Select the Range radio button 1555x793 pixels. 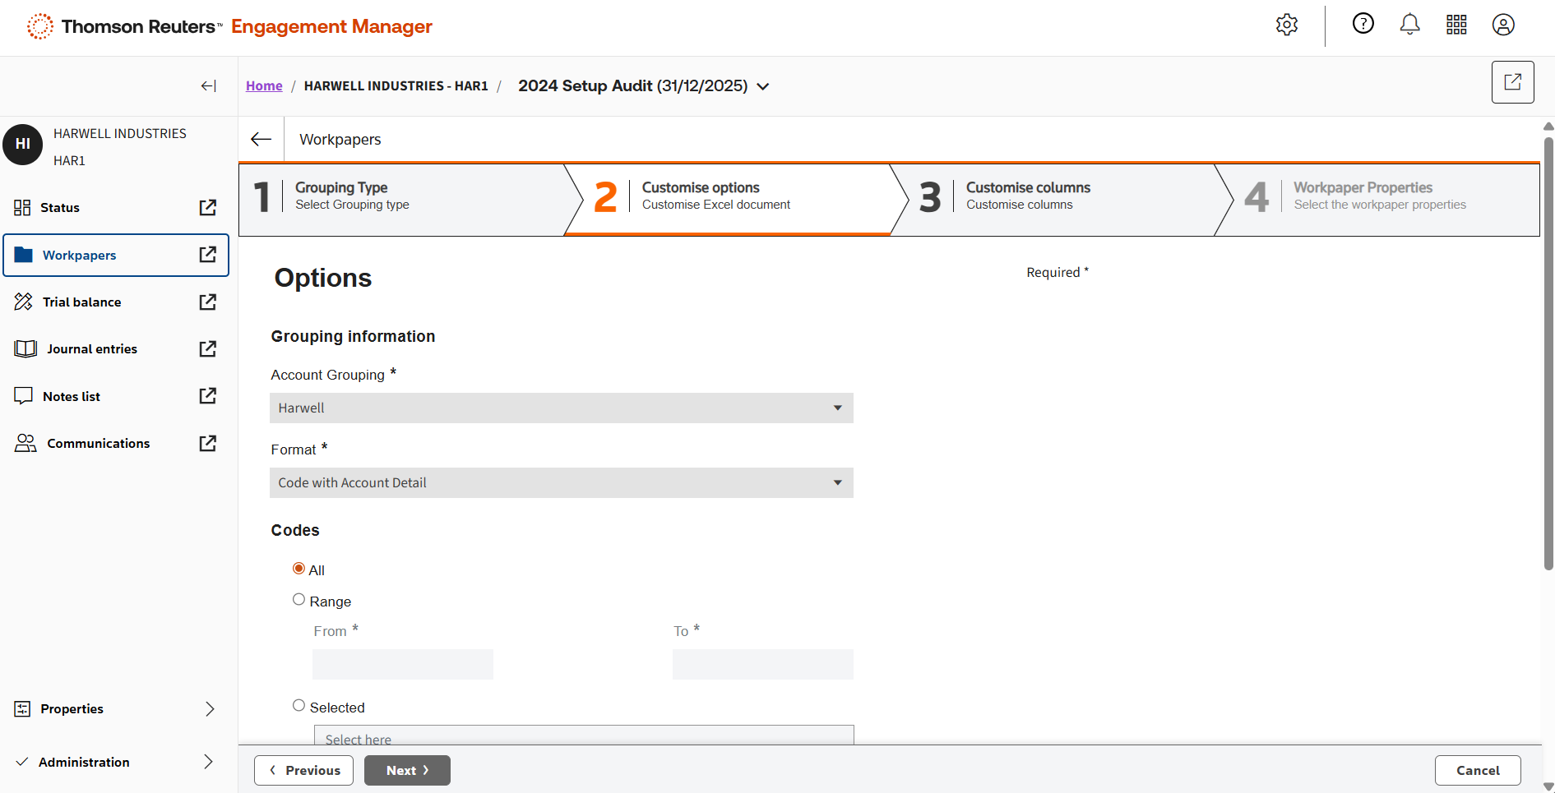point(299,600)
